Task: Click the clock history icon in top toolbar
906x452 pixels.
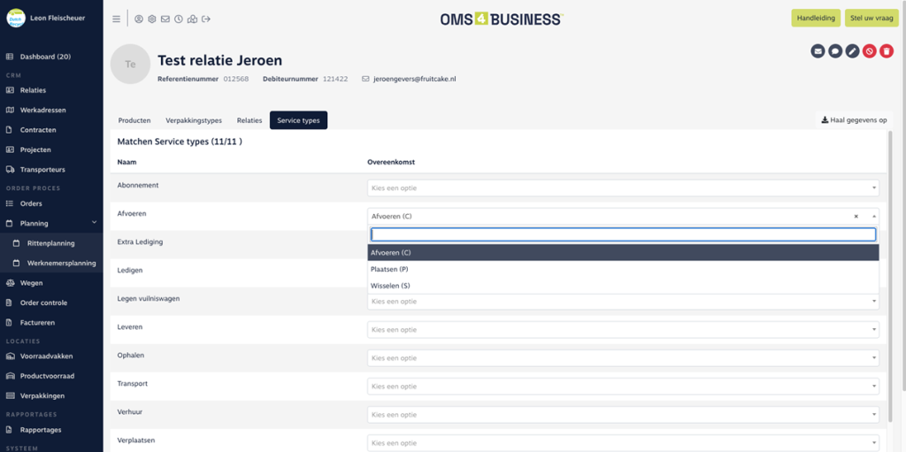Action: 179,19
